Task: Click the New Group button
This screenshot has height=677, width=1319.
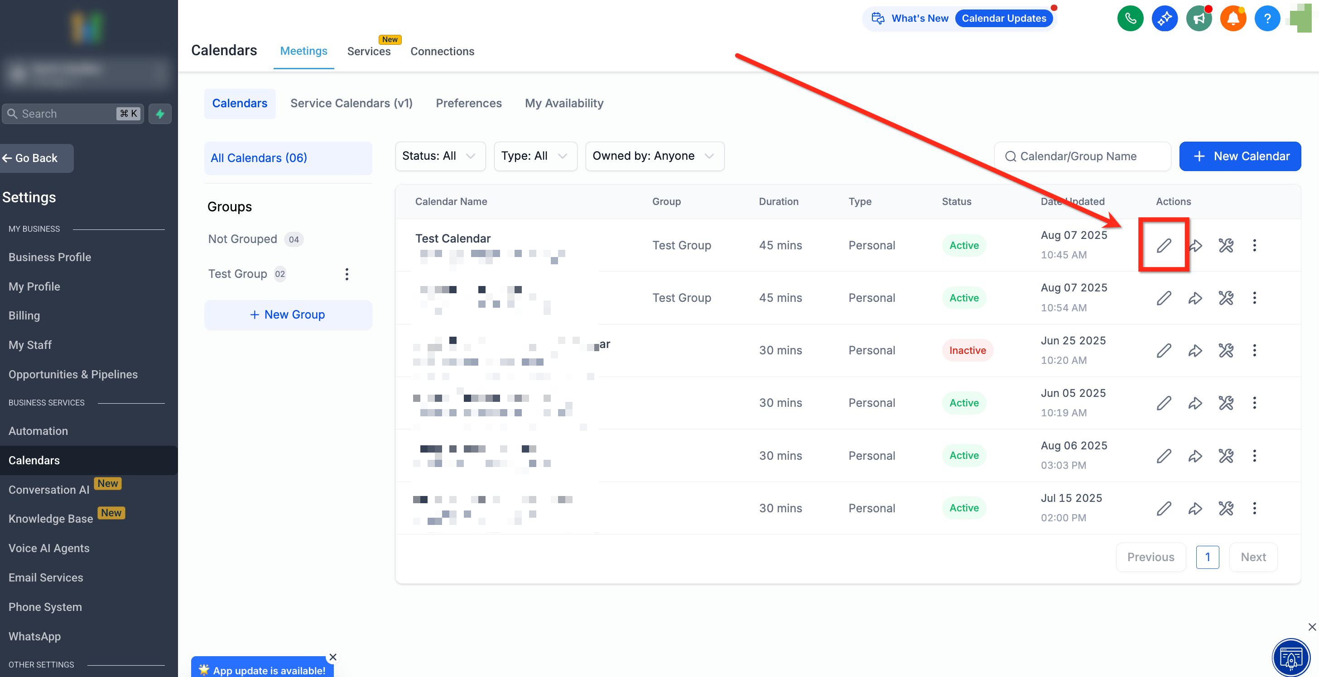Action: point(288,315)
